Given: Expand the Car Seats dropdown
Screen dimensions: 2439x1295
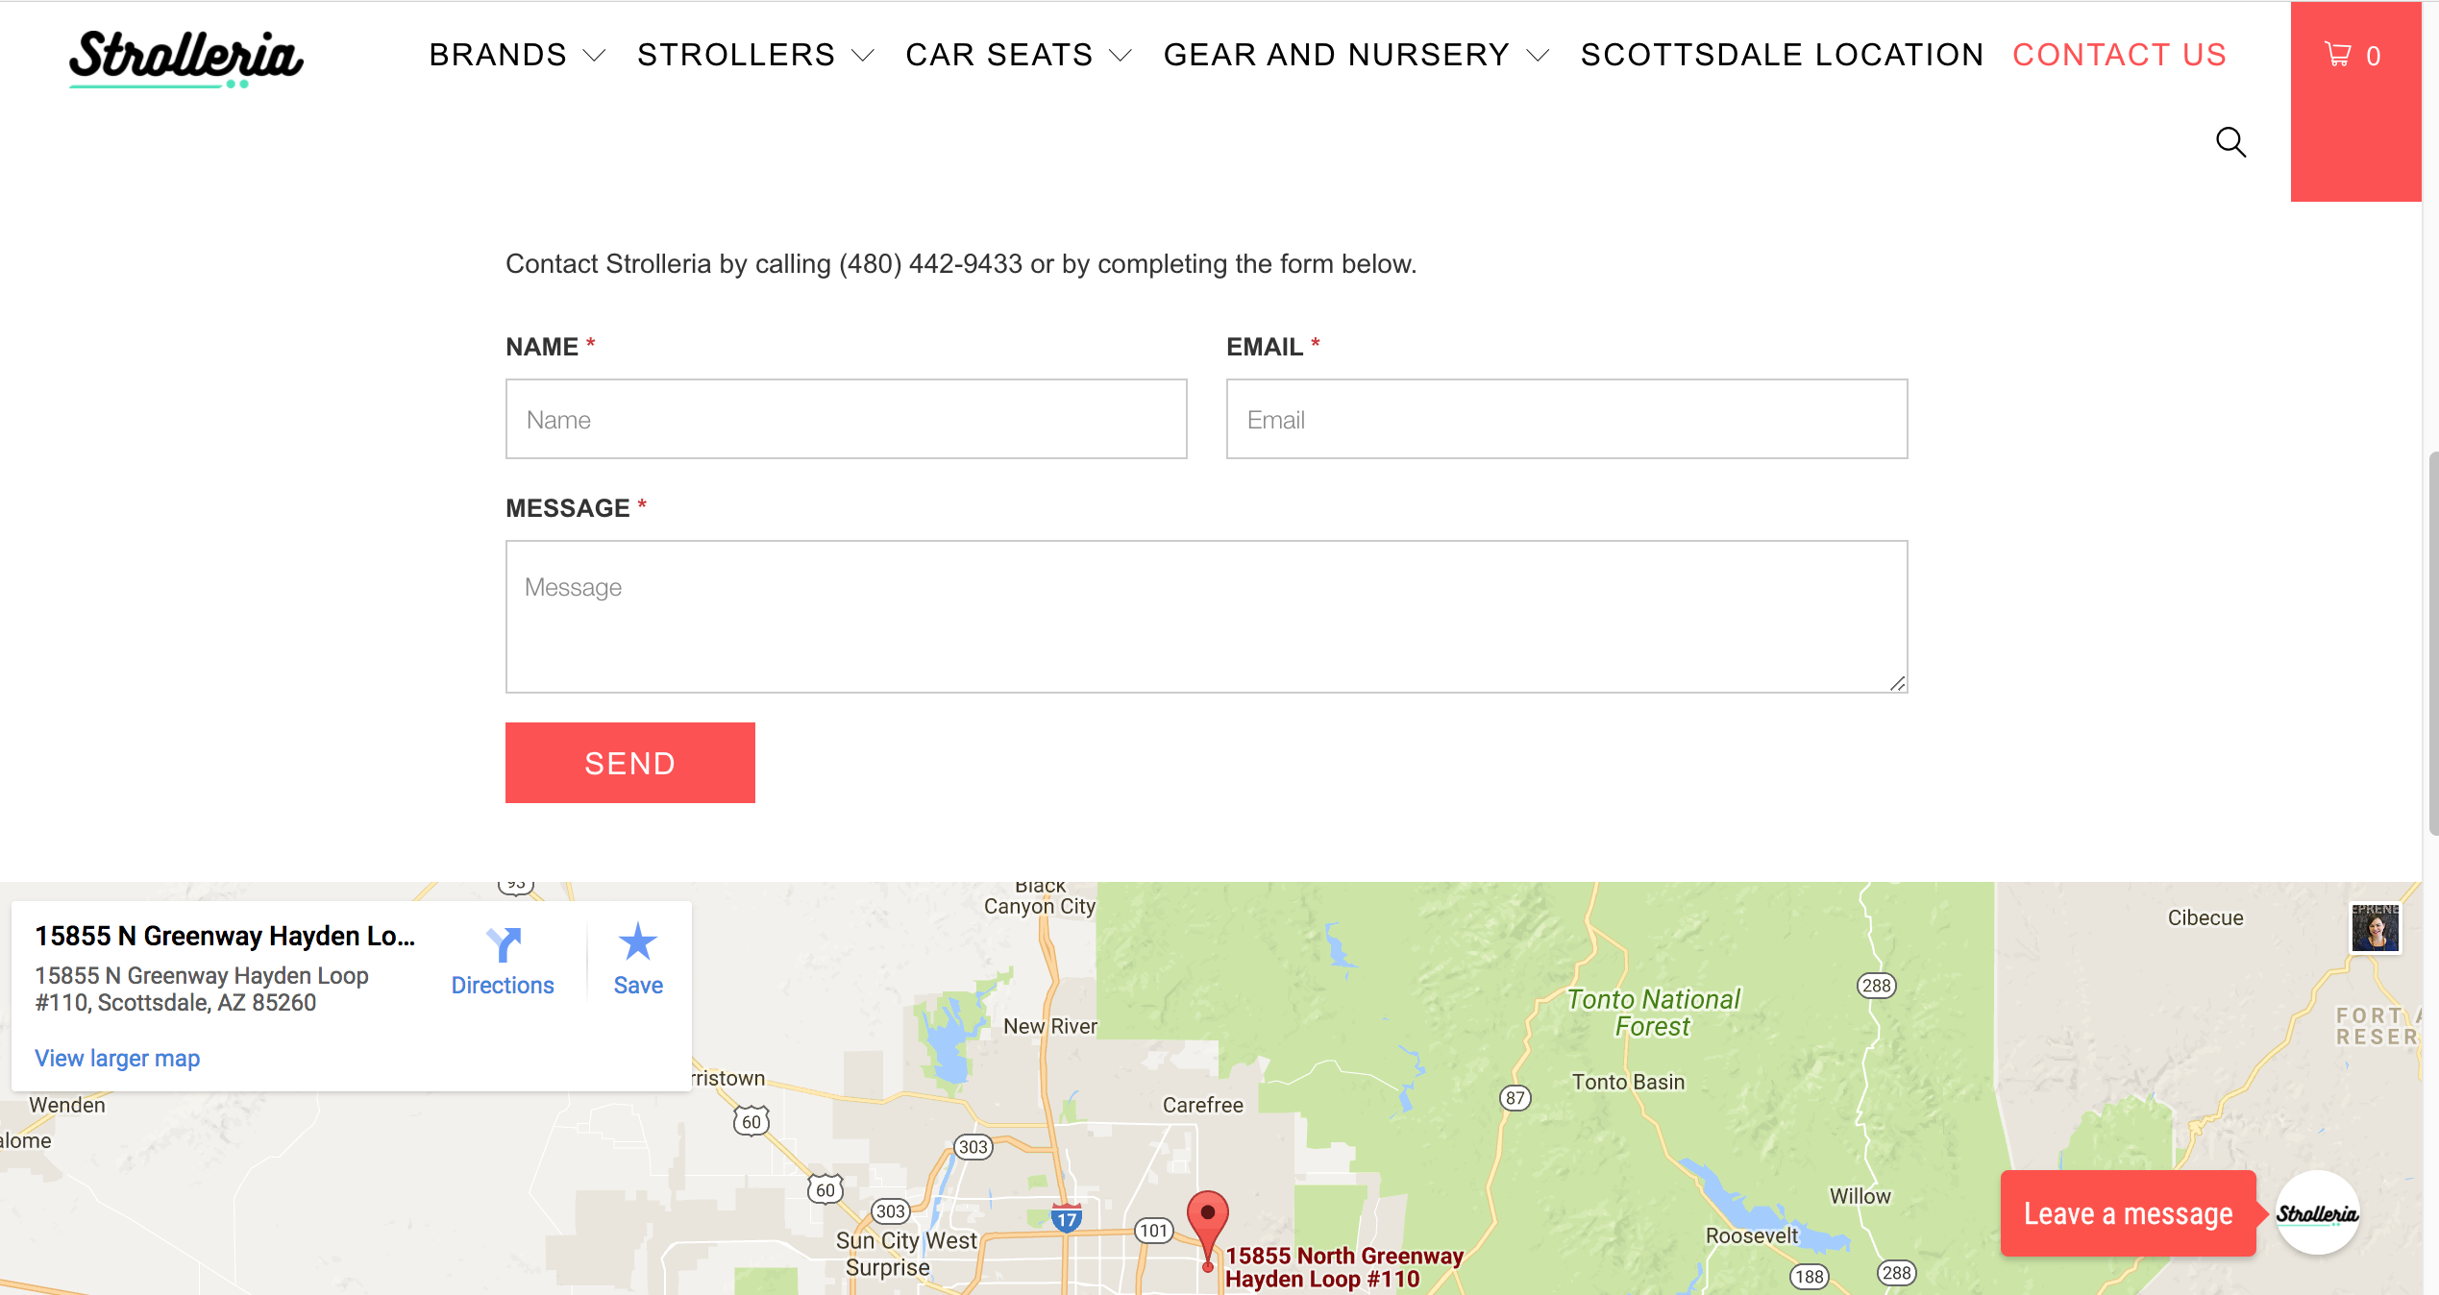Looking at the screenshot, I should (x=1019, y=55).
